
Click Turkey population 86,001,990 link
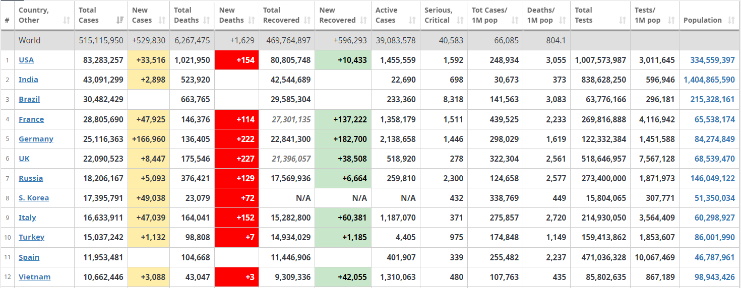tap(715, 237)
